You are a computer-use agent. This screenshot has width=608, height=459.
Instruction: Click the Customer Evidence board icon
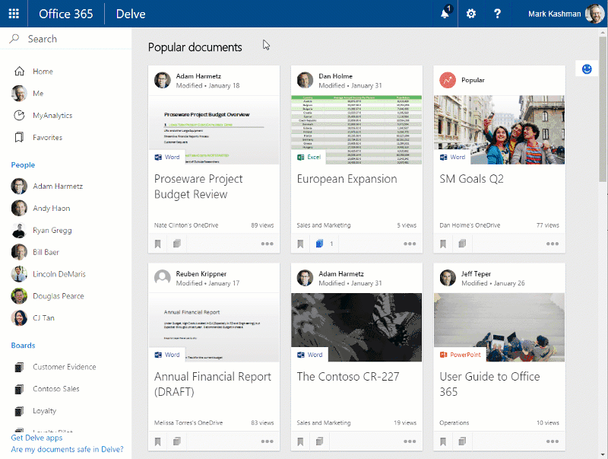19,367
